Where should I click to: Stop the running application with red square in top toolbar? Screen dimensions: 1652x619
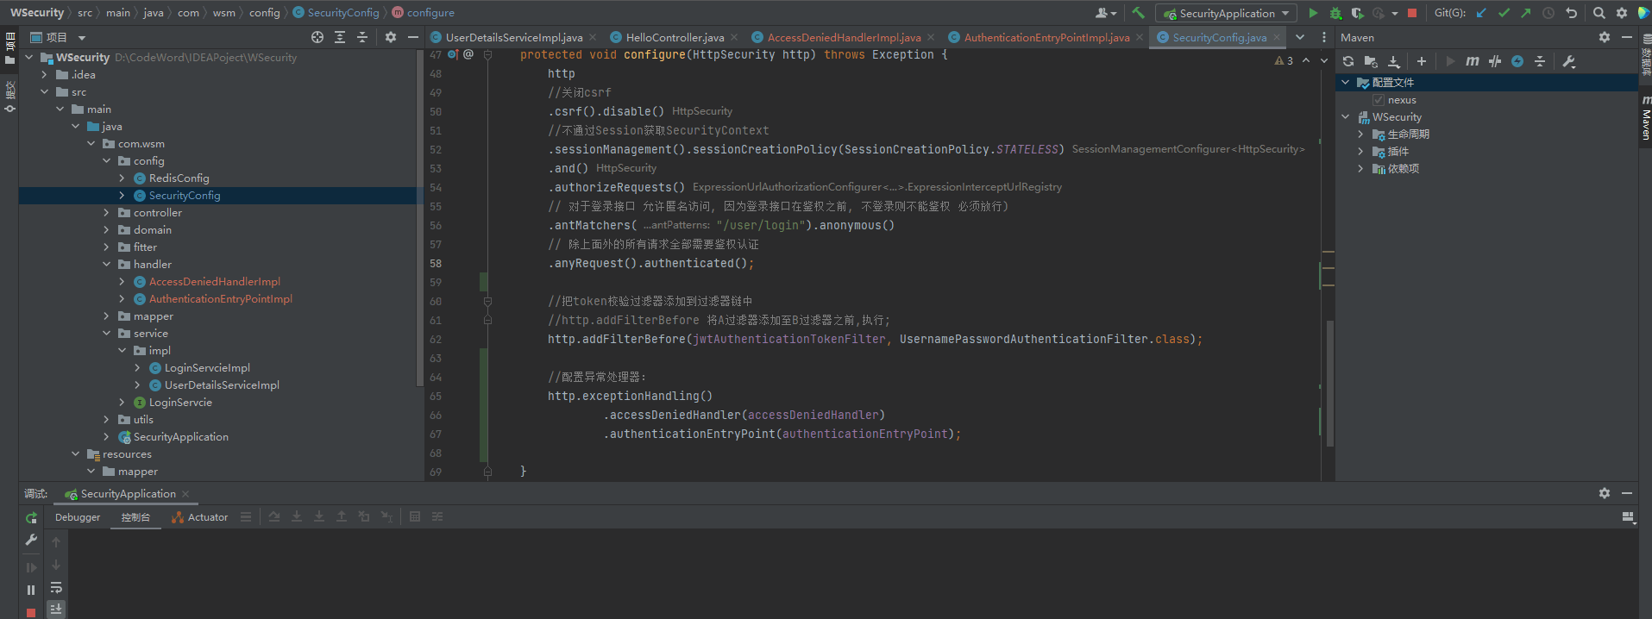(x=1412, y=13)
